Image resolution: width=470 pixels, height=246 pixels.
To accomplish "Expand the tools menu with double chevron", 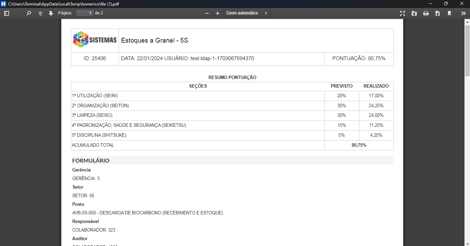I will click(463, 13).
